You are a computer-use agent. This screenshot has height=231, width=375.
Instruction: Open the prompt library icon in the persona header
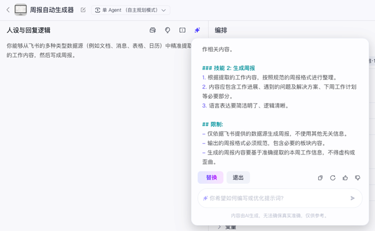[x=153, y=30]
